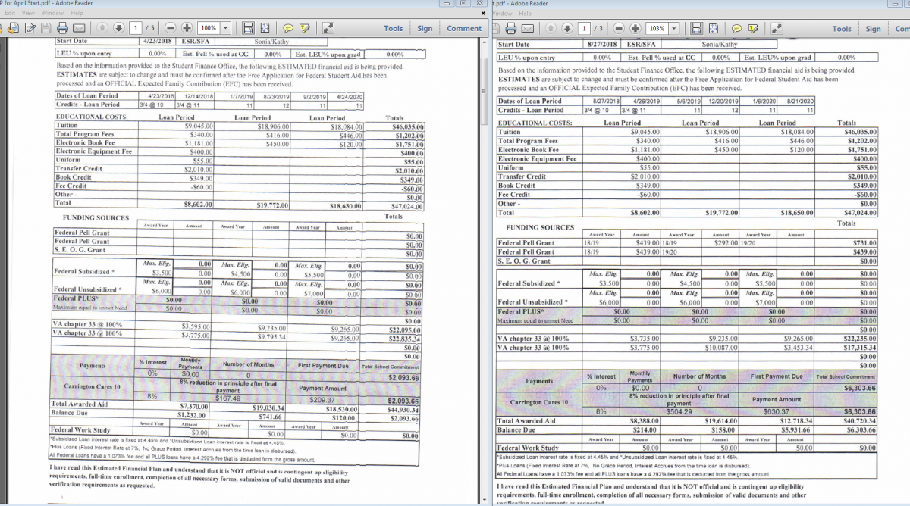This screenshot has height=506, width=910.
Task: Click 'Carrington Cares 10' label in right document
Action: [x=539, y=402]
